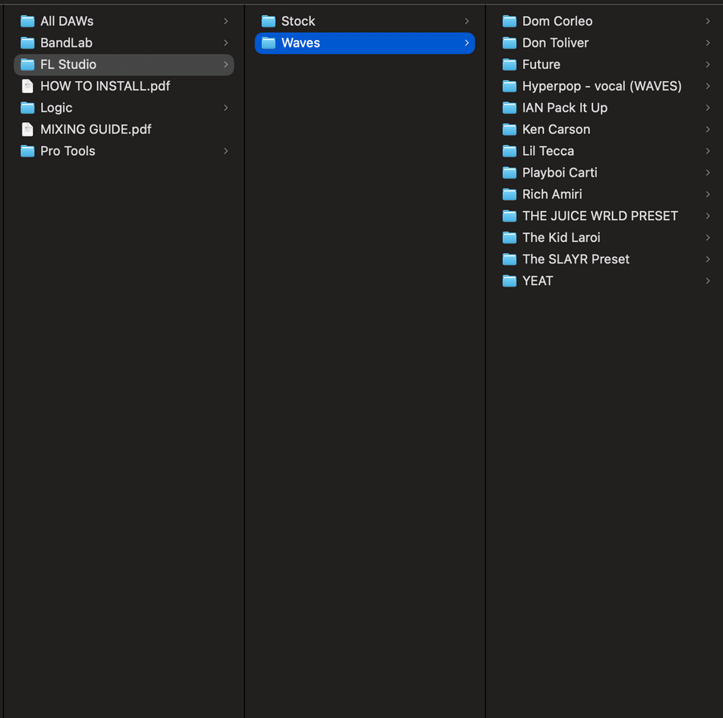Select the "Don Toliver" preset folder name
The width and height of the screenshot is (723, 718).
coord(556,43)
